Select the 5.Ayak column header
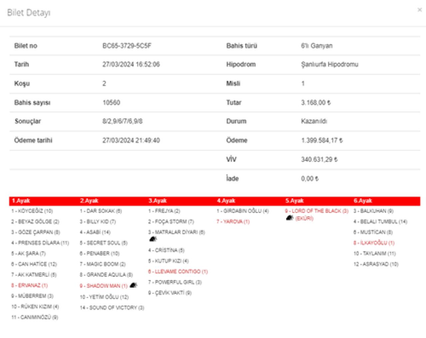The image size is (426, 338). [295, 201]
